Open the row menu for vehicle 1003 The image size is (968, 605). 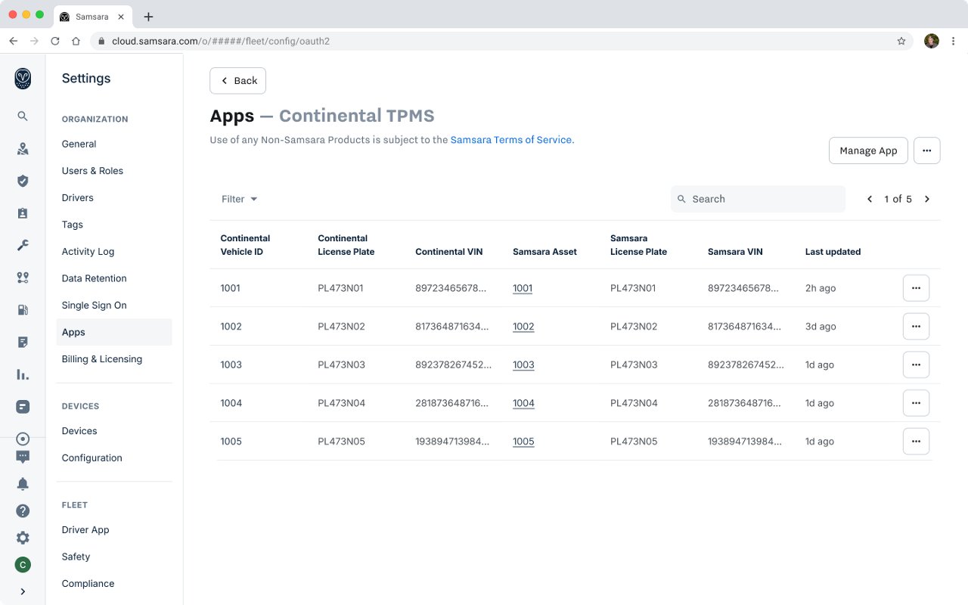tap(916, 365)
